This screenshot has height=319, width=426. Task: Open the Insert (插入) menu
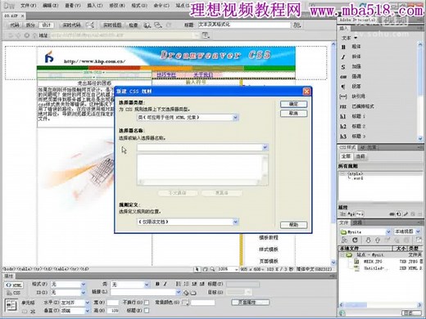[x=94, y=6]
